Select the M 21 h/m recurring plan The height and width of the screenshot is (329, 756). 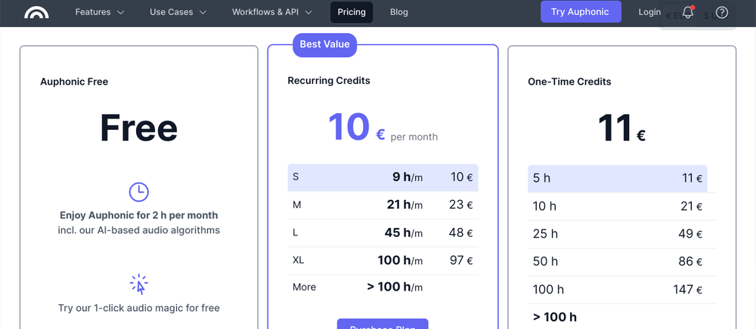(383, 204)
